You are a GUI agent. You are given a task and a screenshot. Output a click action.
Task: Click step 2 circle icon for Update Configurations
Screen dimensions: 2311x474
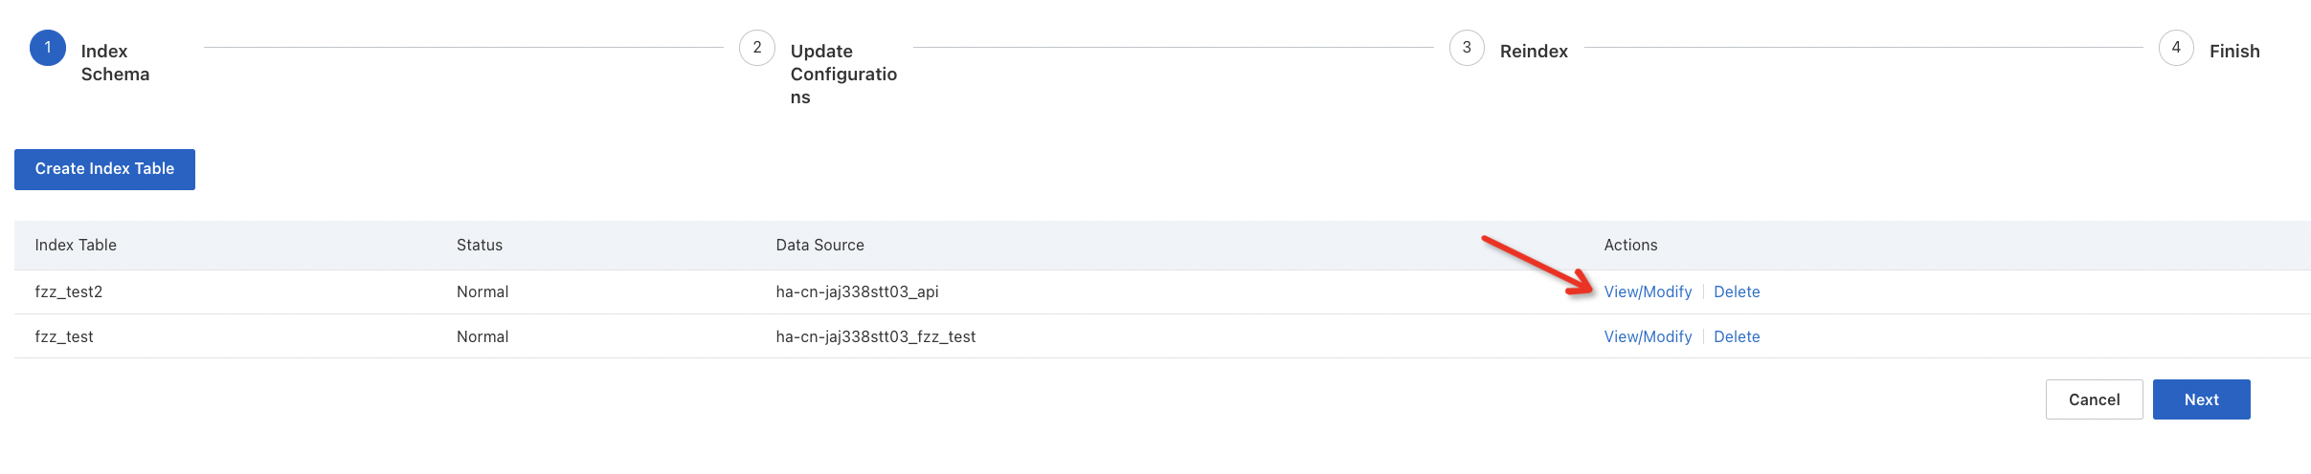tap(757, 48)
